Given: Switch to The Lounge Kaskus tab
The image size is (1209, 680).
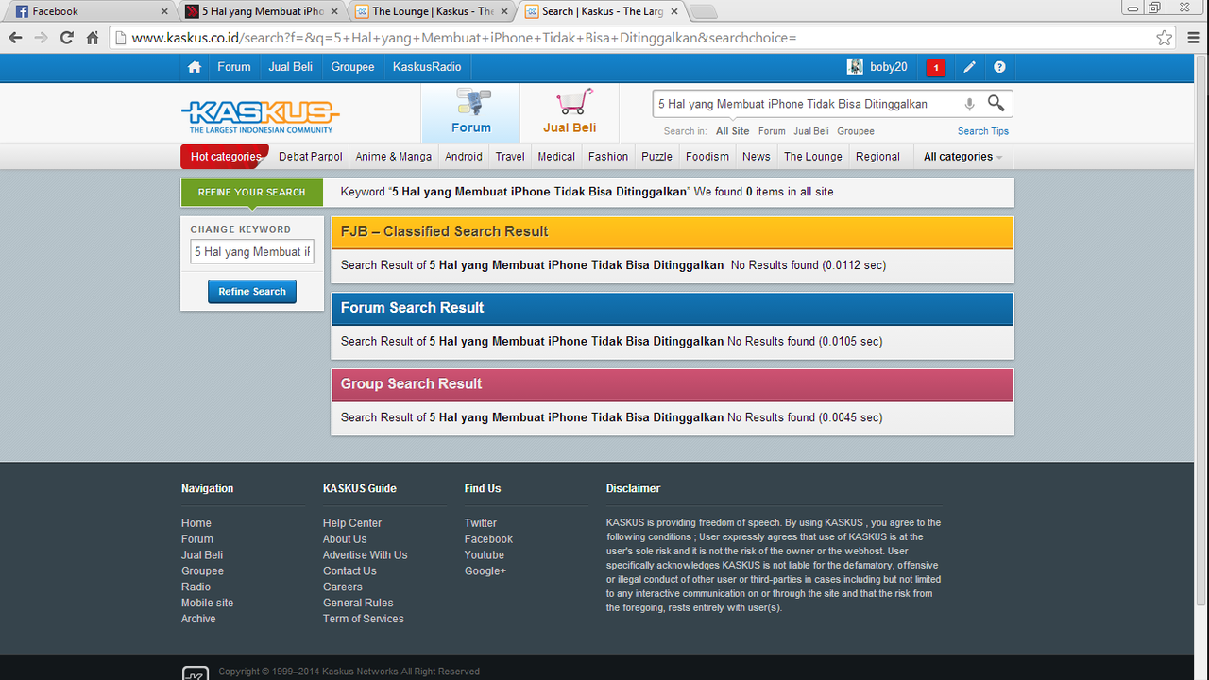Looking at the screenshot, I should point(433,11).
